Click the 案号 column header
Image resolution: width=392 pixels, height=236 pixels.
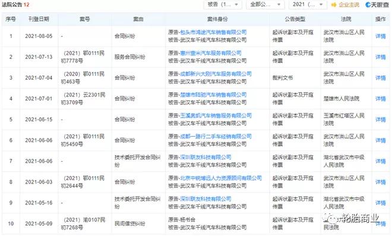coord(85,19)
